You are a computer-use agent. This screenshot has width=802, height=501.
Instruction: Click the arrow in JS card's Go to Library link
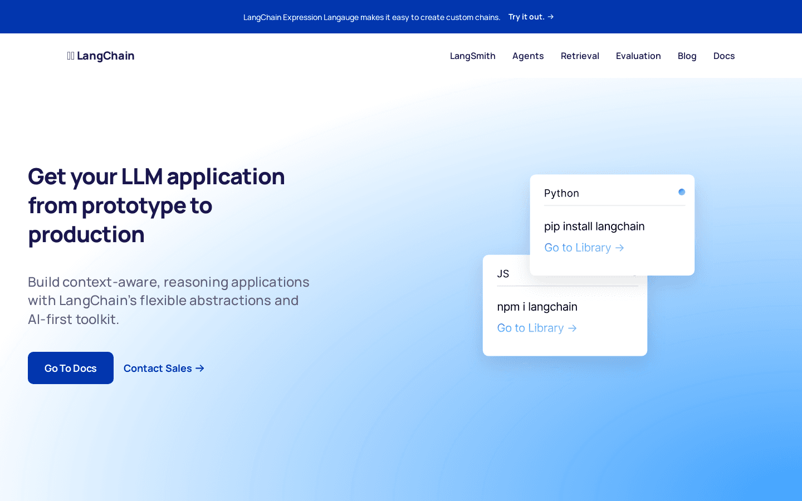click(x=573, y=328)
